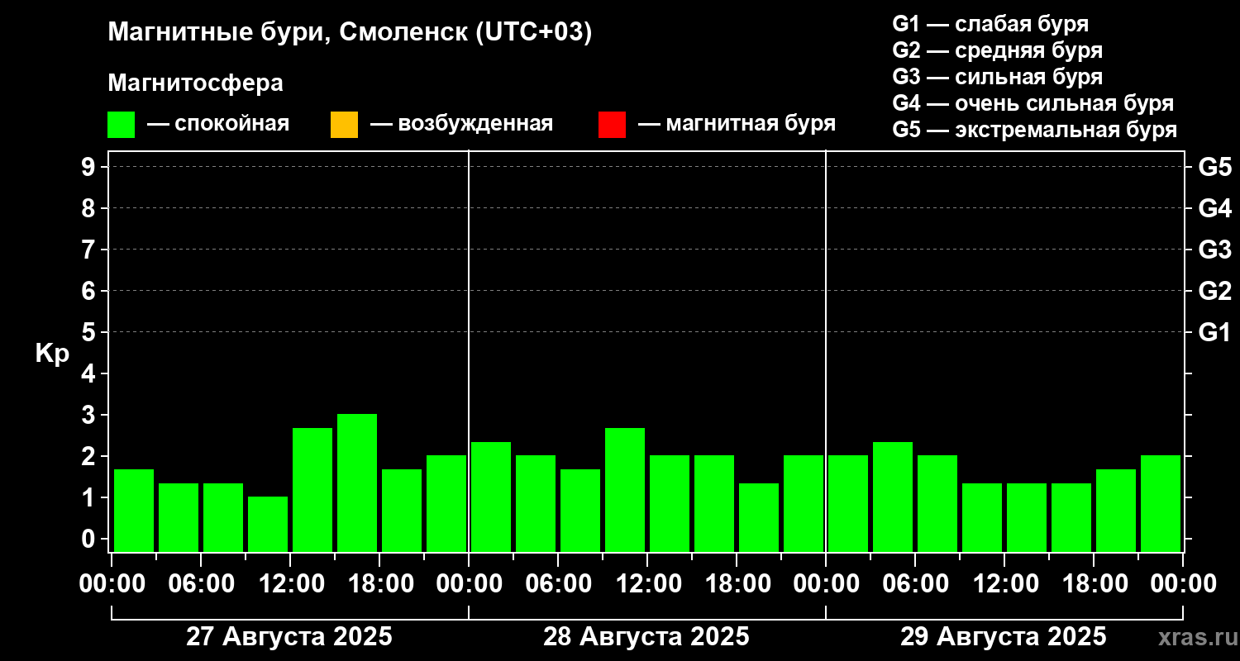The width and height of the screenshot is (1240, 661).
Task: Click the G3 storm level axis label
Action: click(x=1214, y=250)
